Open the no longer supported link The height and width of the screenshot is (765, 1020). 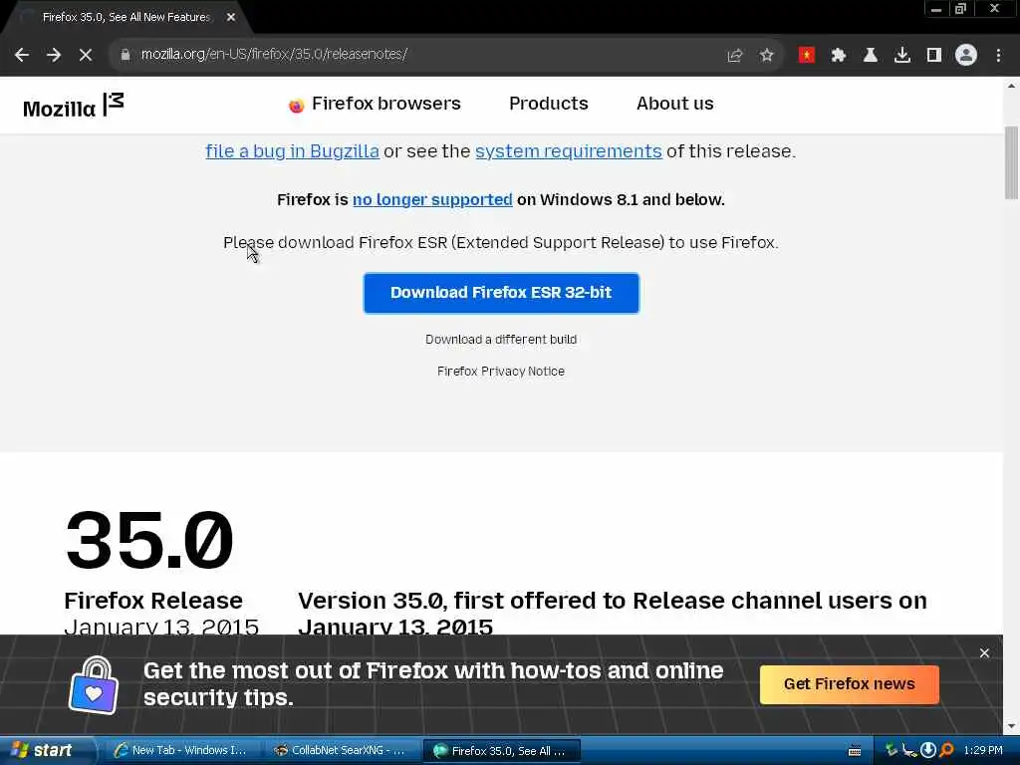point(432,199)
